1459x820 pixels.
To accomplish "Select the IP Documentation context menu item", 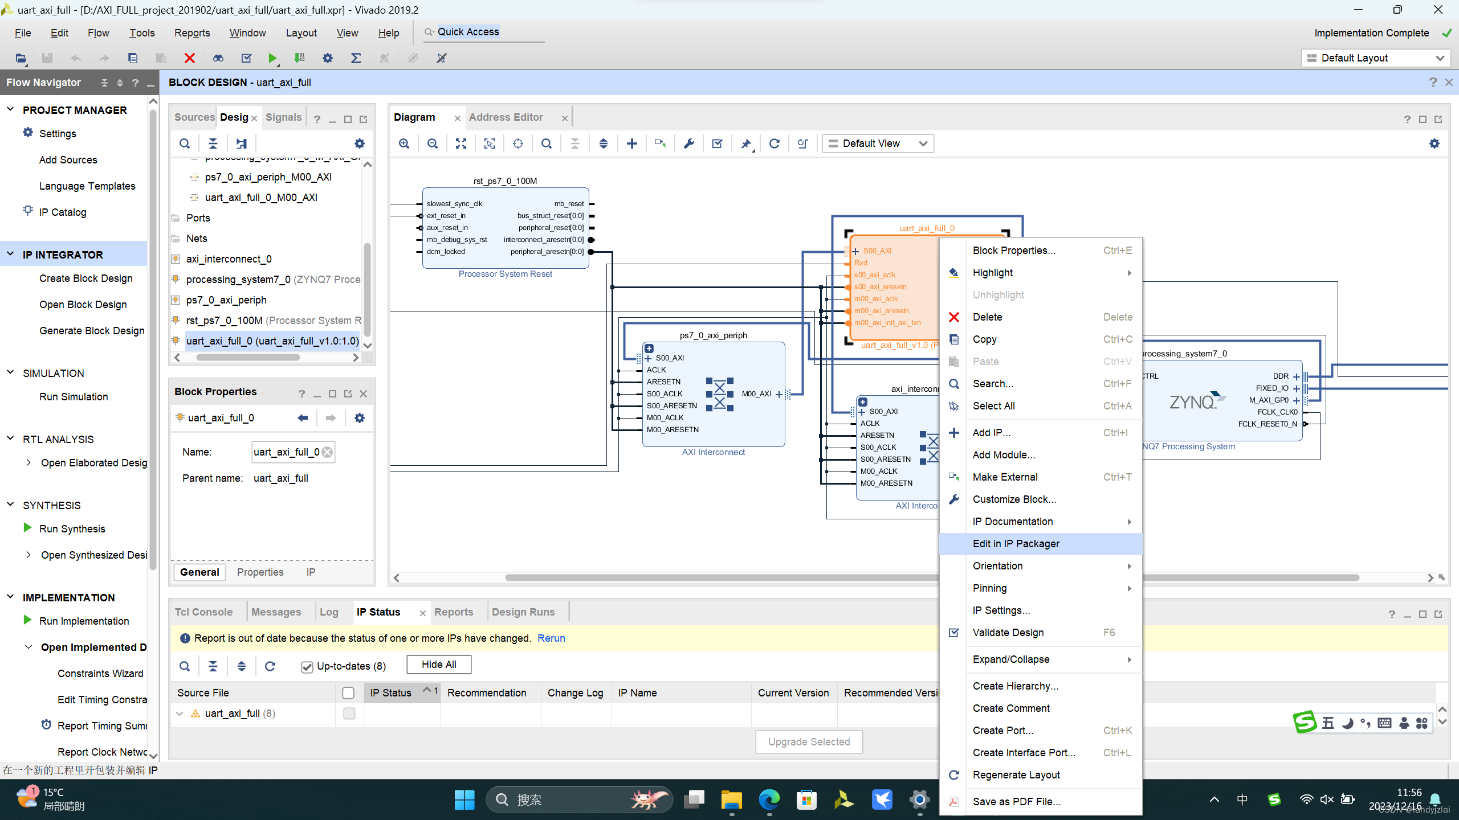I will 1013,520.
